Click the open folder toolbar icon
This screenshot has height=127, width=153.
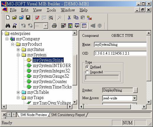[x=14, y=18]
